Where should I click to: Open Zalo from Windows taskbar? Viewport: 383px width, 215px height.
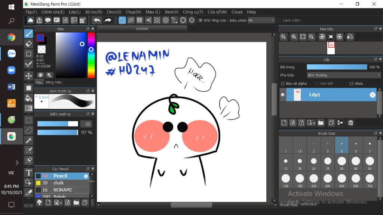click(x=11, y=54)
